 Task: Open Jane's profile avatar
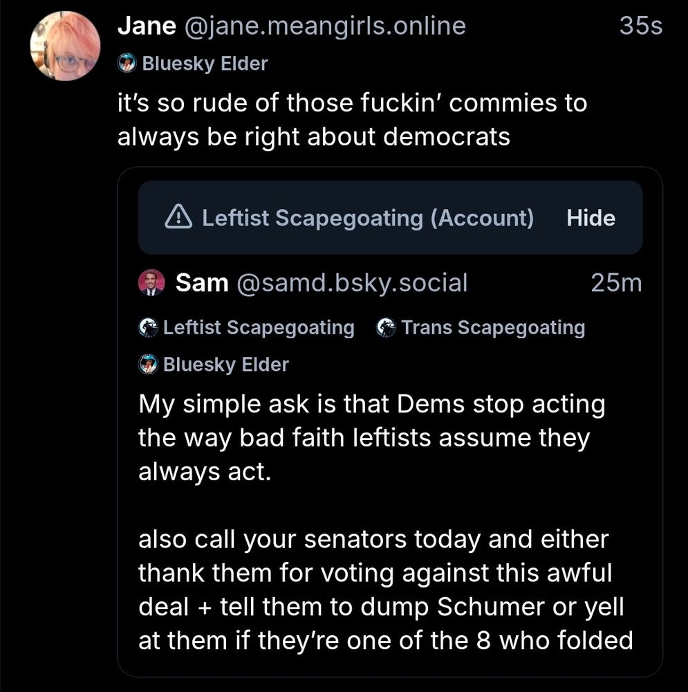(64, 46)
